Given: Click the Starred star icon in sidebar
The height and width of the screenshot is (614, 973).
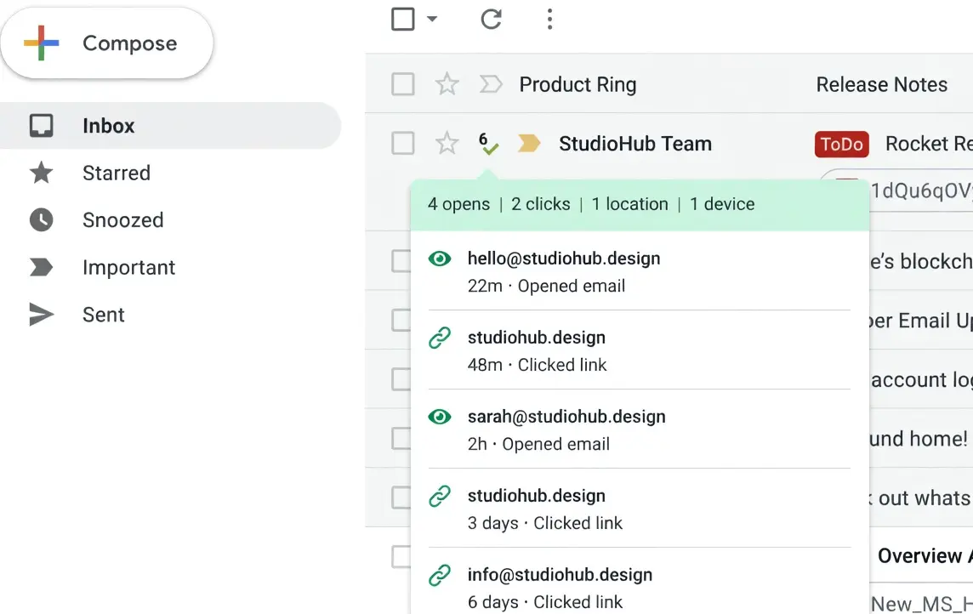Looking at the screenshot, I should (41, 173).
